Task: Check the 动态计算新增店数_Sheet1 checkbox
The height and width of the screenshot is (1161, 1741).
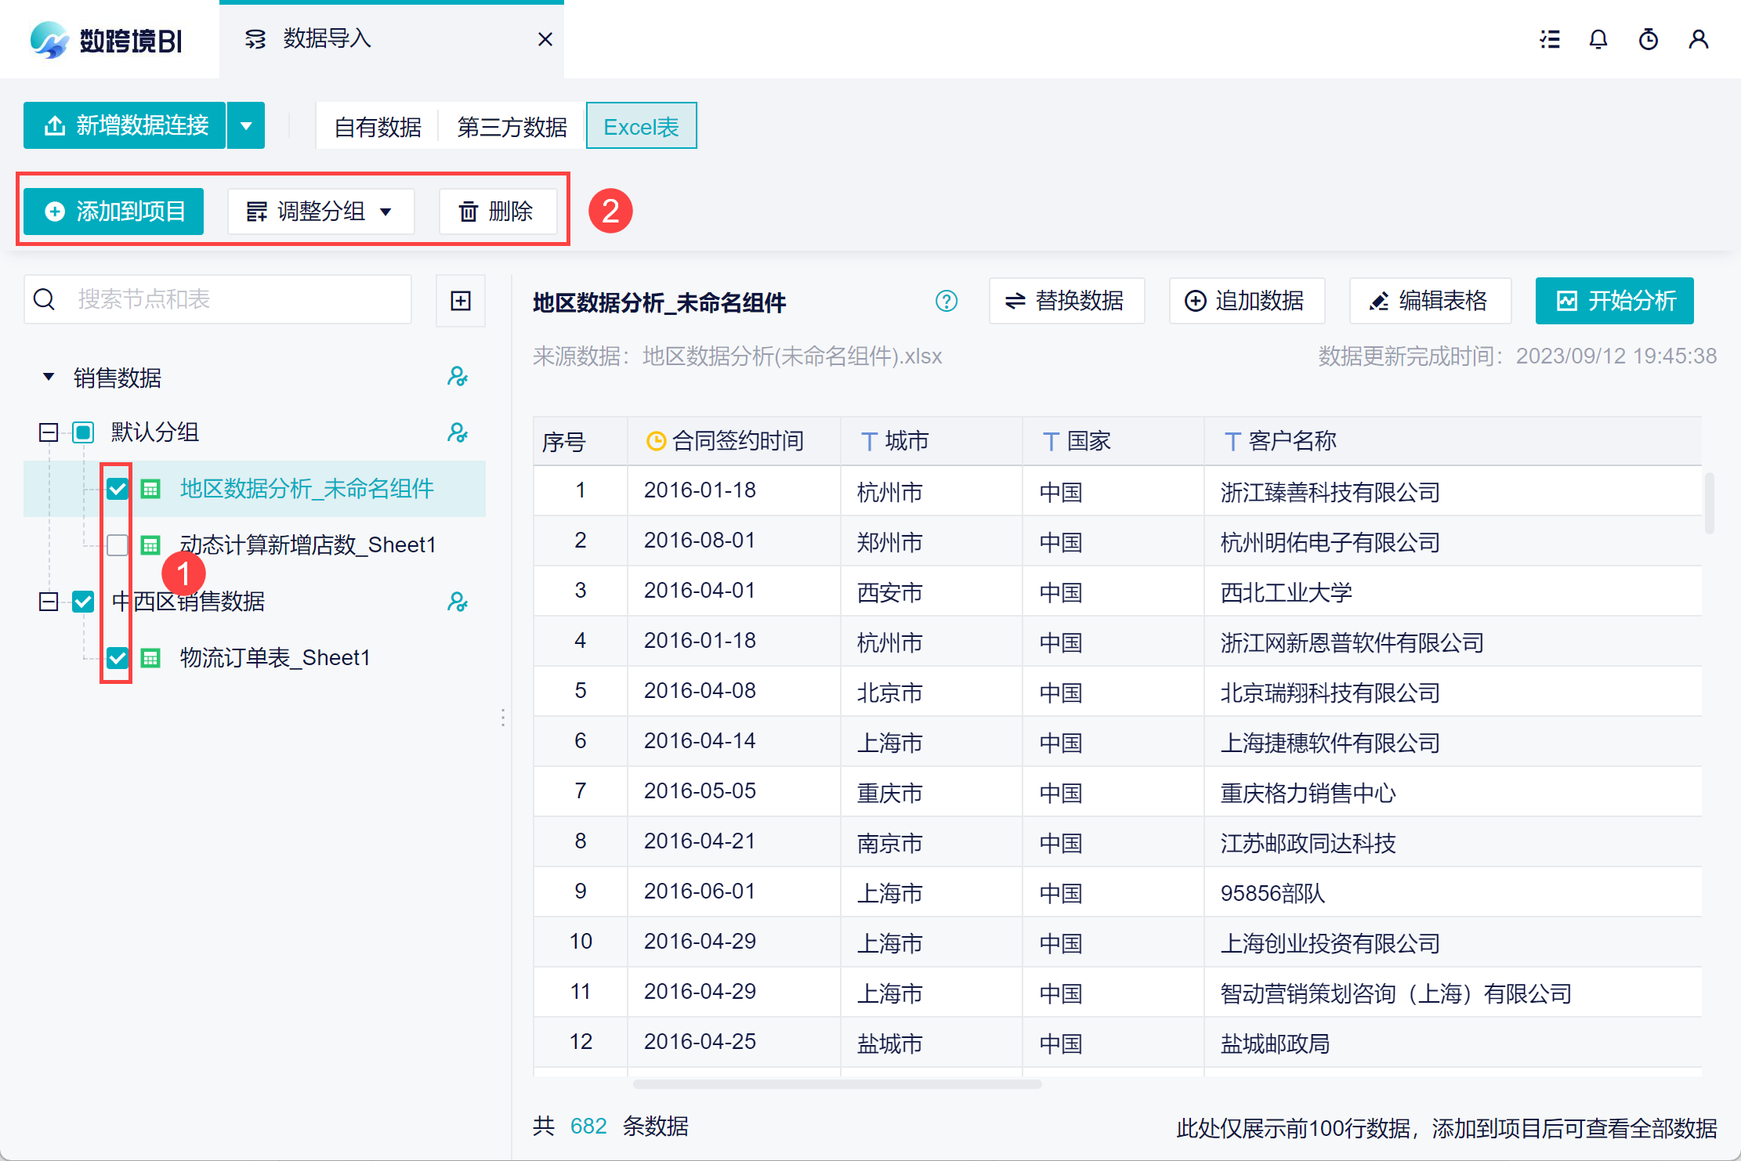Action: 118,544
